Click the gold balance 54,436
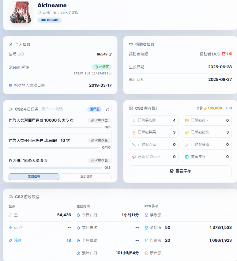This screenshot has width=237, height=261. [64, 215]
